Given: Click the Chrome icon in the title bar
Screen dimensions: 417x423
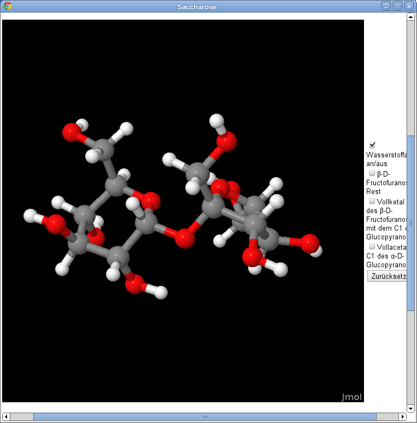Looking at the screenshot, I should coord(8,7).
